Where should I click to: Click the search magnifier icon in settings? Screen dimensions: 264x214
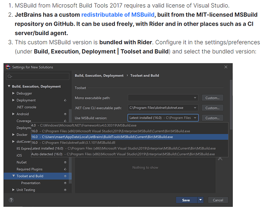(9, 76)
